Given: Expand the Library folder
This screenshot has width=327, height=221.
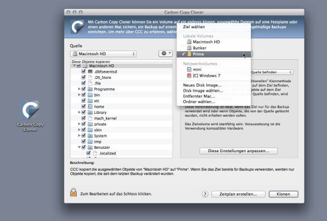Looking at the screenshot, I should coord(79,112).
